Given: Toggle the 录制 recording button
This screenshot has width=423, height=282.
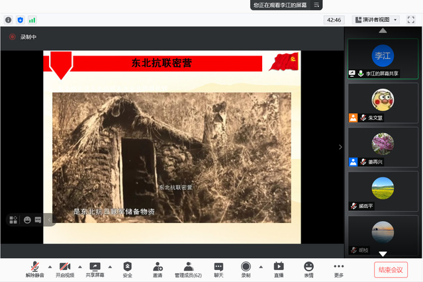Looking at the screenshot, I should point(246,269).
